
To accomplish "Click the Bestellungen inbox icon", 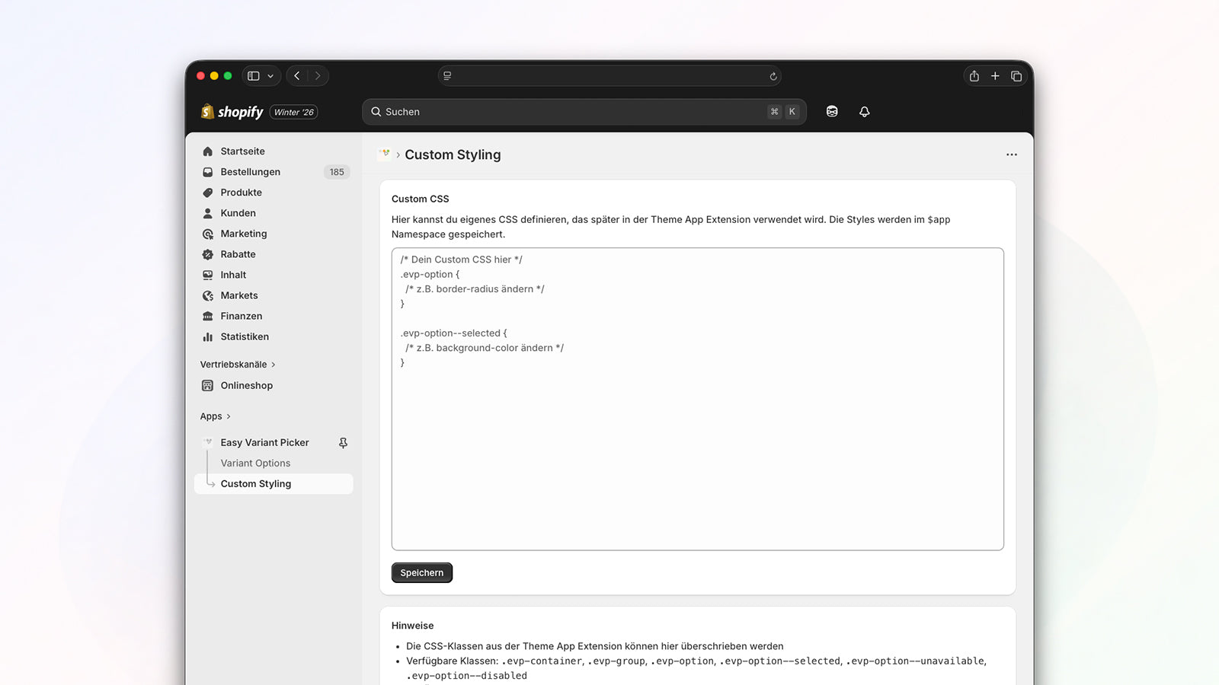I will (207, 172).
